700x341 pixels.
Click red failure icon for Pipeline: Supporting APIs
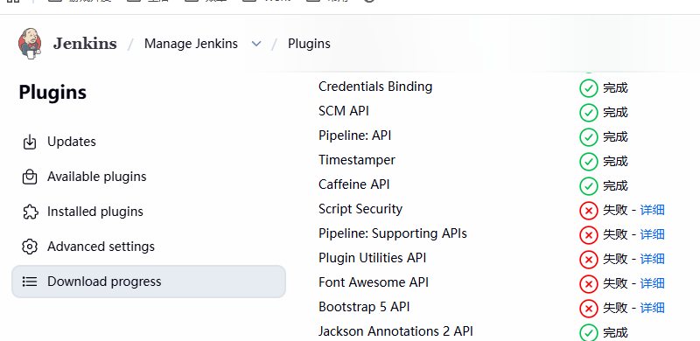pyautogui.click(x=588, y=235)
